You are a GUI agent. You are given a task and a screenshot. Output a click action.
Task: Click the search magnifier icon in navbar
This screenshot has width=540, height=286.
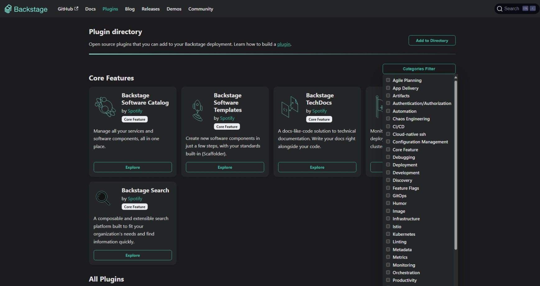500,9
